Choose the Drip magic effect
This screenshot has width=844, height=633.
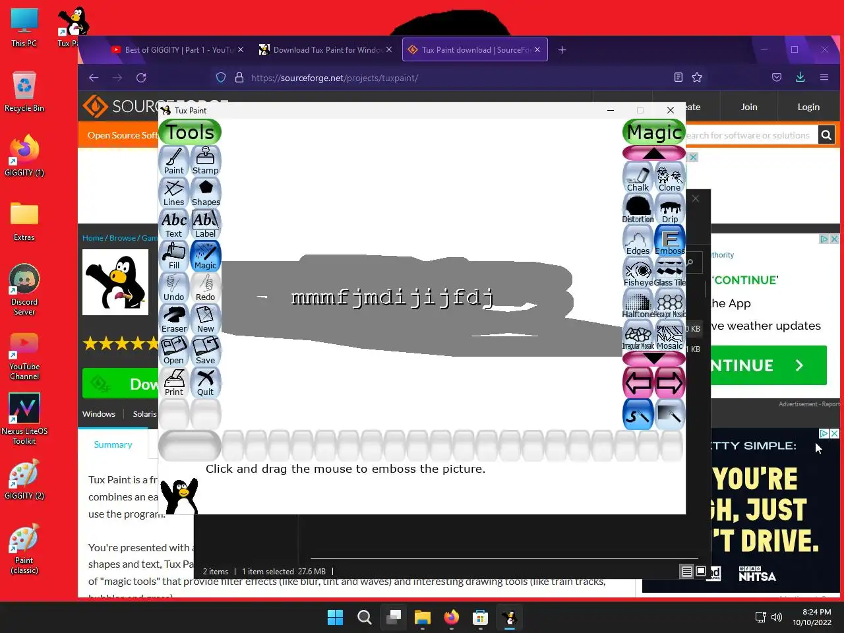(670, 210)
